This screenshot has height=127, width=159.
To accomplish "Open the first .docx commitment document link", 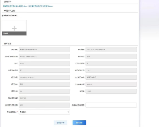I will [x=15, y=6].
